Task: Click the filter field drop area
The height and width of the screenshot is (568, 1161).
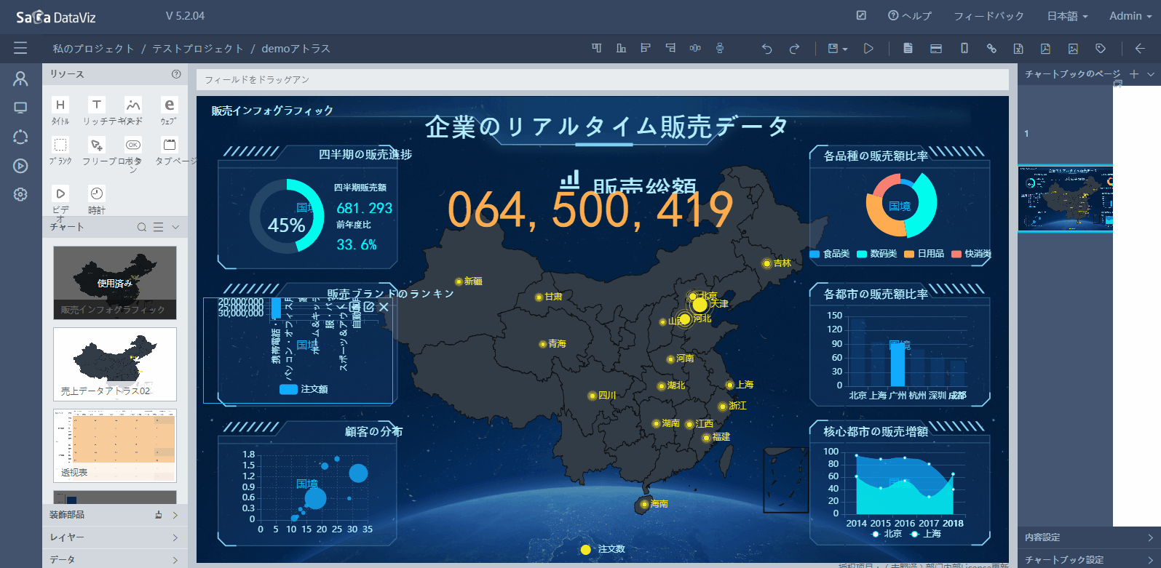Action: (x=603, y=79)
